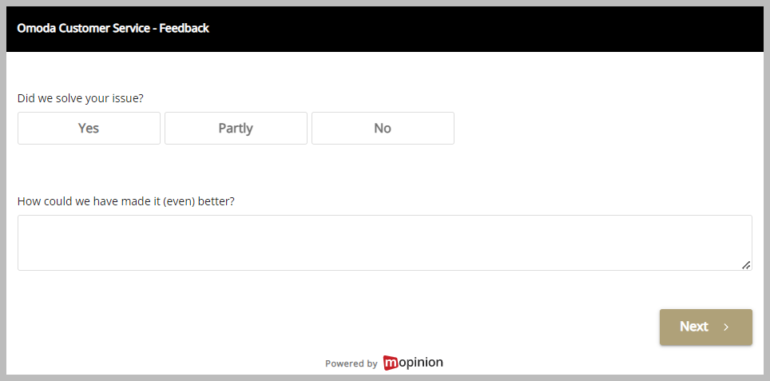The height and width of the screenshot is (381, 770).
Task: Choose Partly as the answer
Action: point(236,128)
